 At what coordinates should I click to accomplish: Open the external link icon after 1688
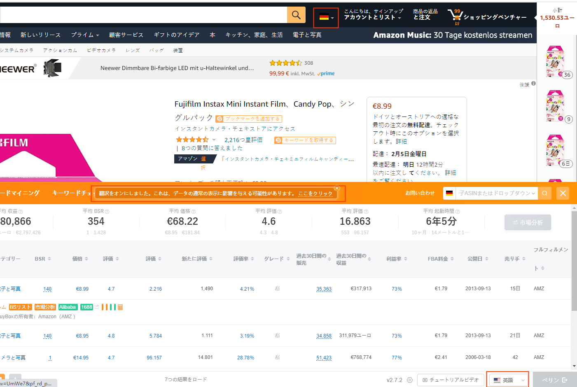[x=97, y=307]
